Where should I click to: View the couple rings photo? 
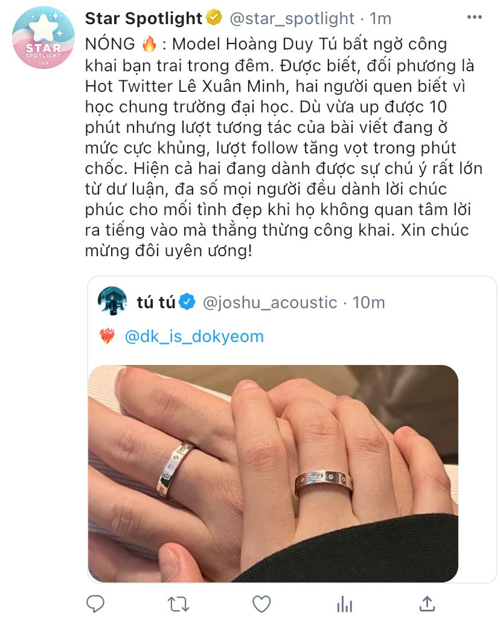pos(273,473)
